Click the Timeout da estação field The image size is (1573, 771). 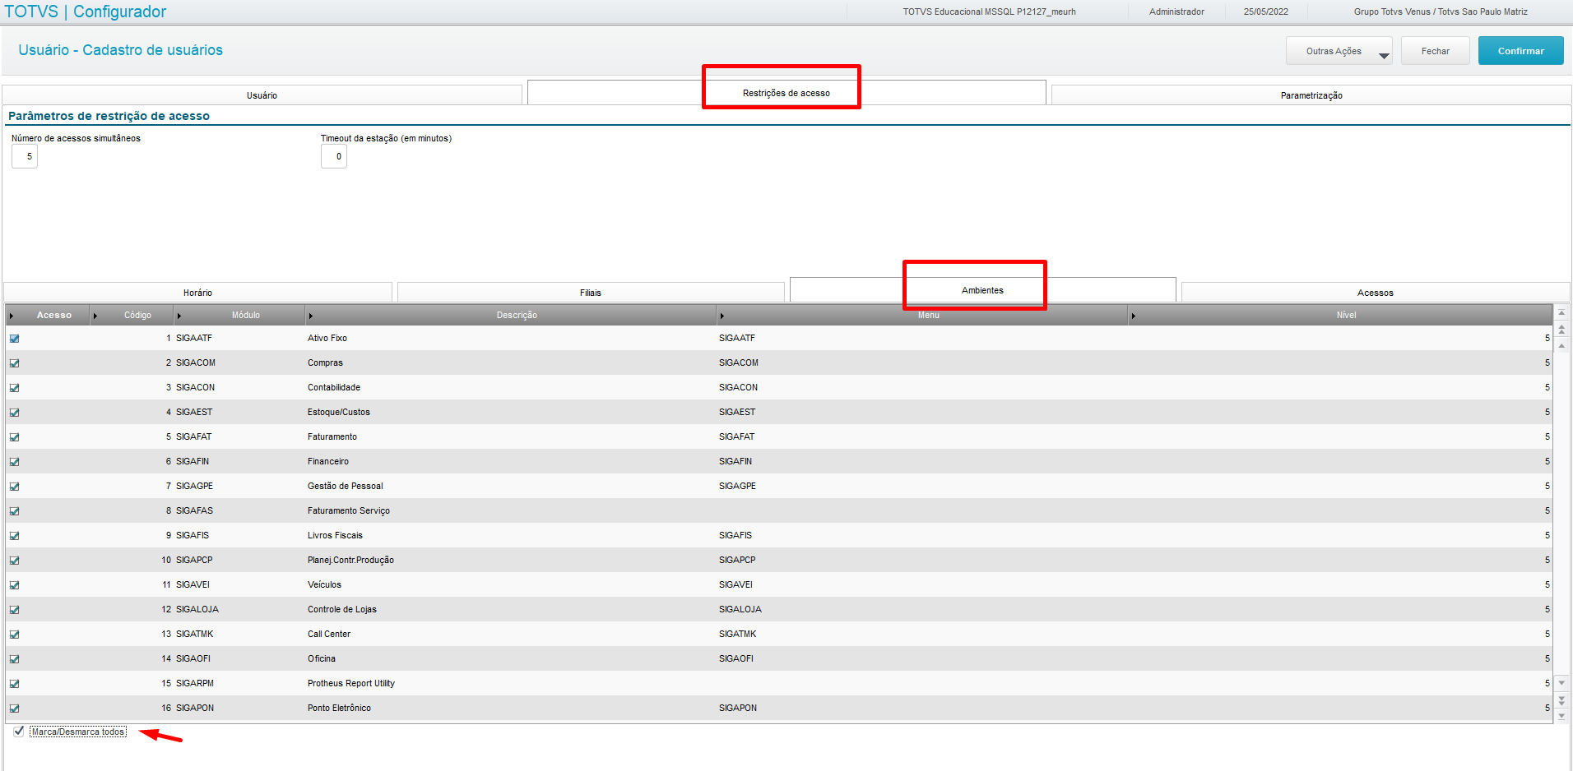click(334, 156)
